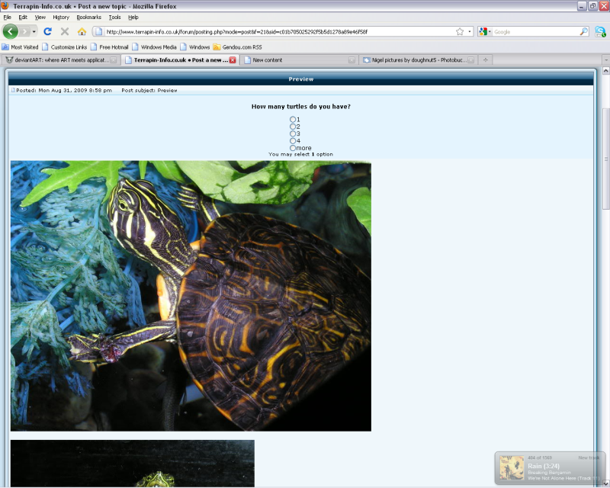
Task: Open the list all tabs dropdown
Action: (x=605, y=60)
